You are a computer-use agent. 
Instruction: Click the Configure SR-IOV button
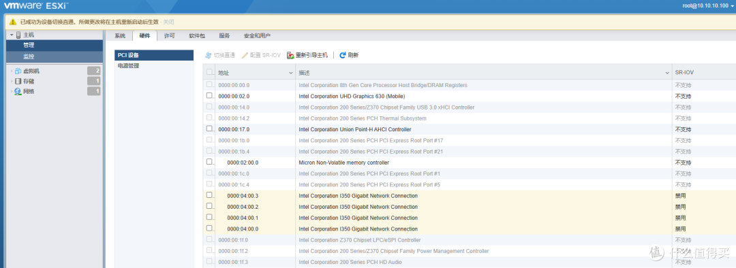tap(261, 55)
